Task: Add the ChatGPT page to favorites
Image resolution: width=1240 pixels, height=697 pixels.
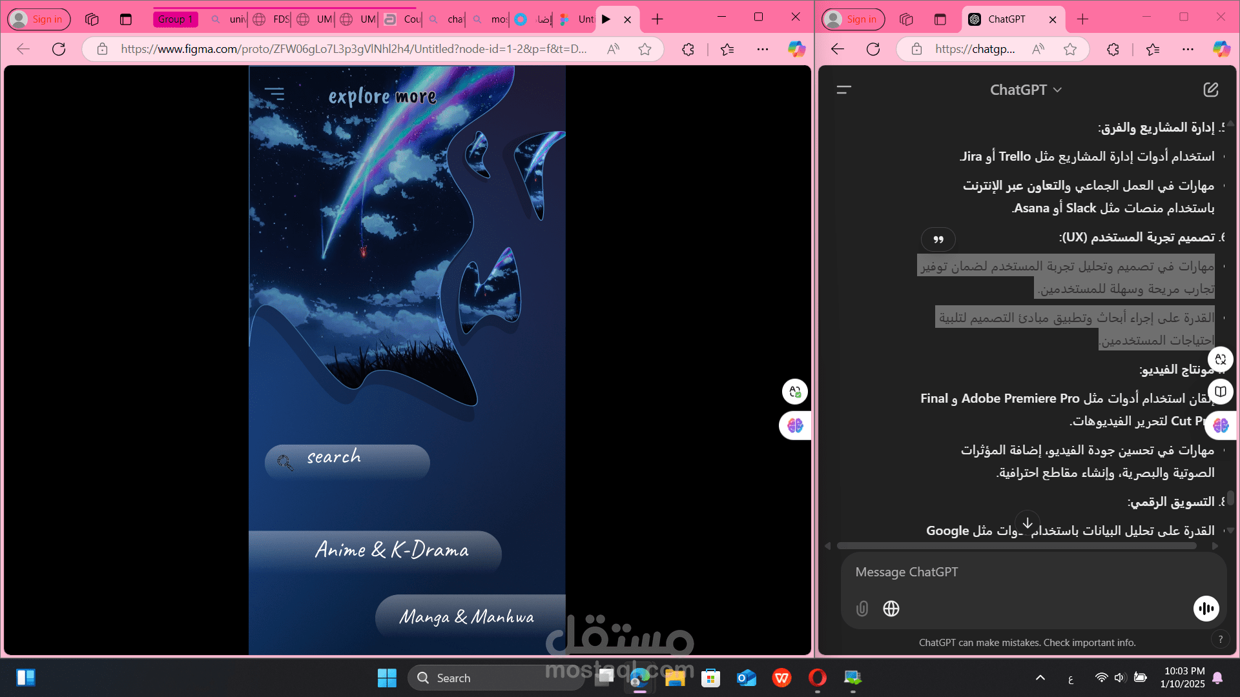Action: (1070, 49)
